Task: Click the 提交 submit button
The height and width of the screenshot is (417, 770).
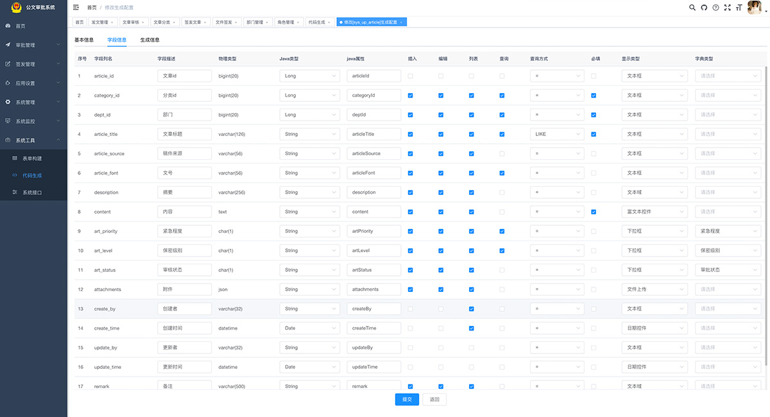Action: 407,399
